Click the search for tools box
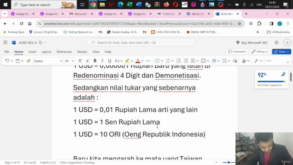This screenshot has width=293, height=165. 141,43
